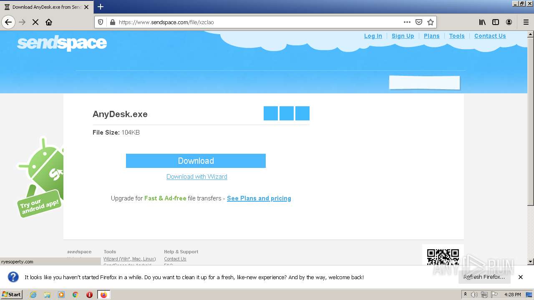534x300 pixels.
Task: Open the Tools link
Action: (x=457, y=36)
